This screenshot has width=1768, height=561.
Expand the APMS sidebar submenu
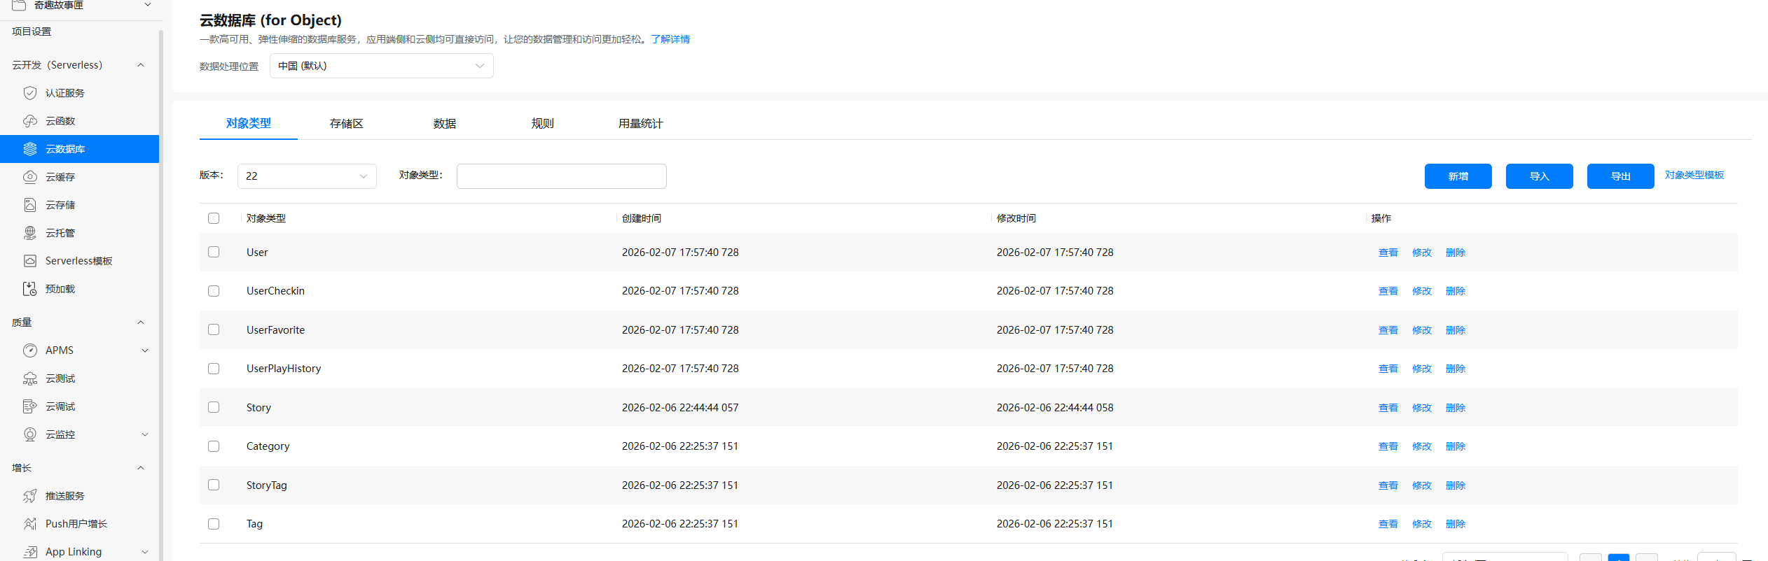tap(145, 350)
